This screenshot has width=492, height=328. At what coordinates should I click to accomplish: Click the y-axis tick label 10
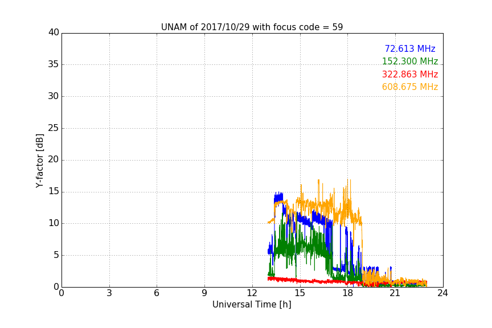[54, 223]
